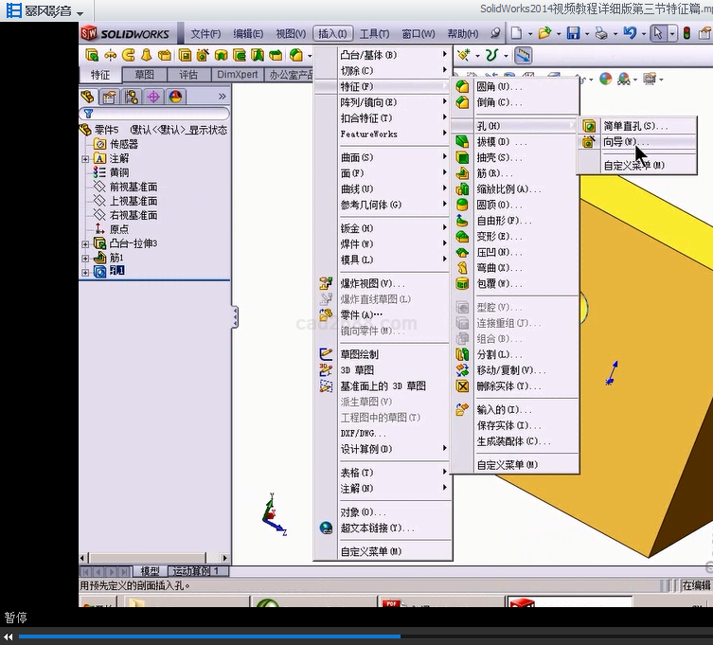Click the Rib (筋) feature icon
The width and height of the screenshot is (713, 645).
coord(462,173)
